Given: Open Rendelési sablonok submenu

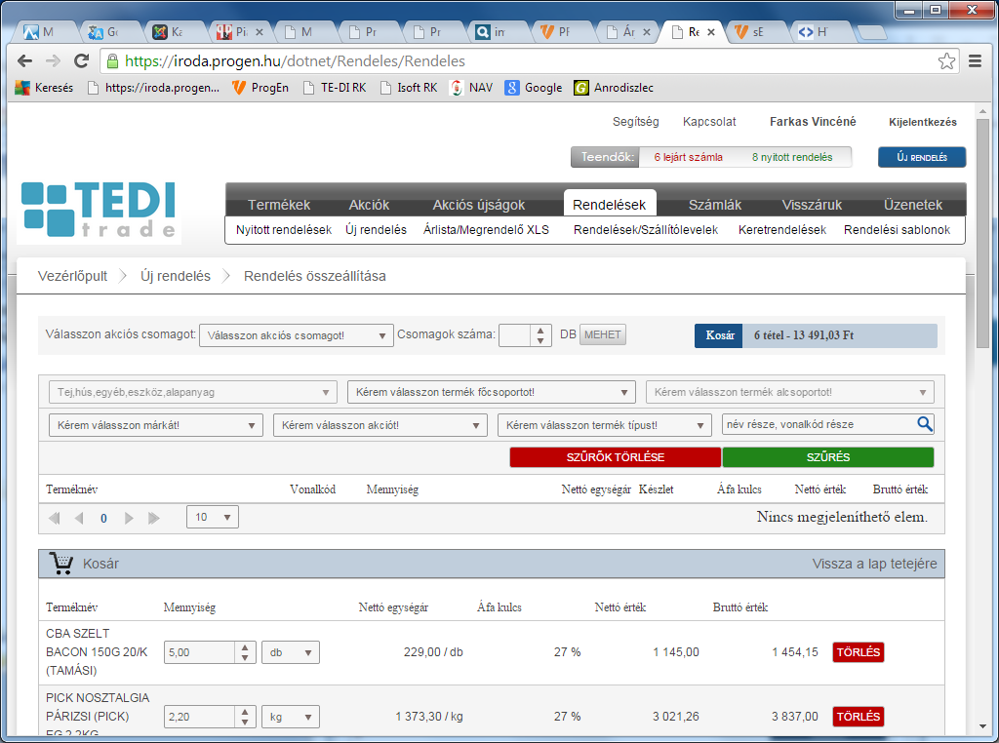Looking at the screenshot, I should tap(898, 230).
